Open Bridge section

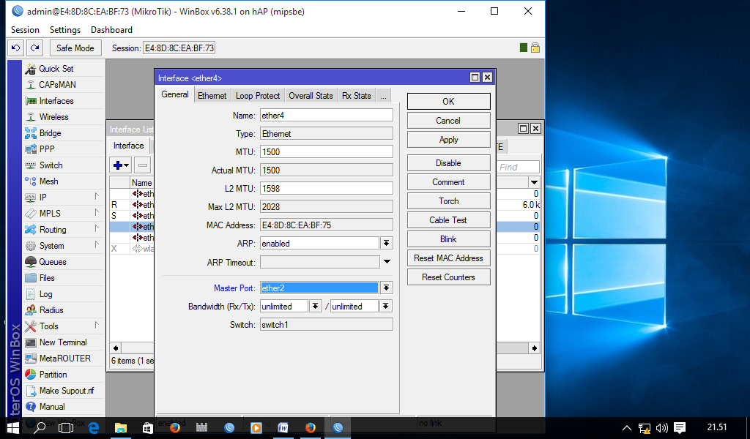click(x=51, y=133)
